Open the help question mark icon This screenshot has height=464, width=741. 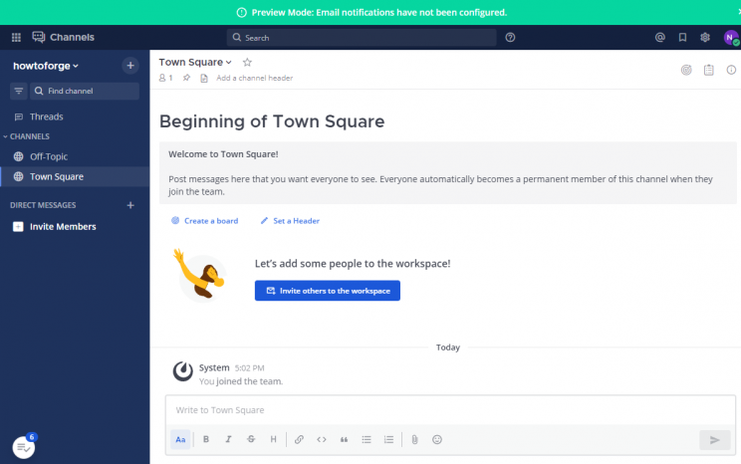(510, 37)
